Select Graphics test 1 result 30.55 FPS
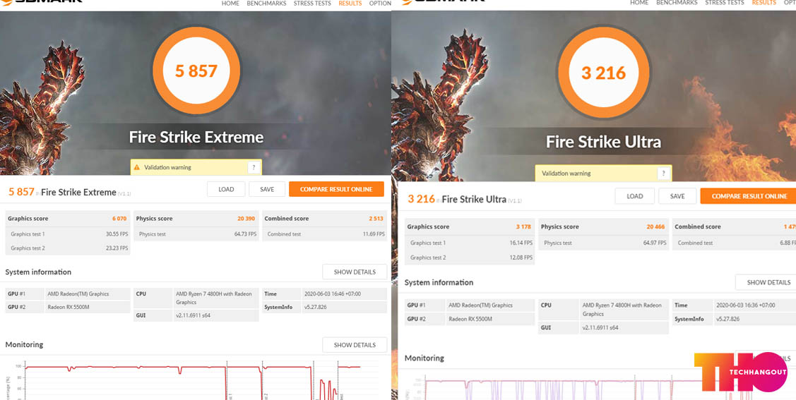 point(117,234)
